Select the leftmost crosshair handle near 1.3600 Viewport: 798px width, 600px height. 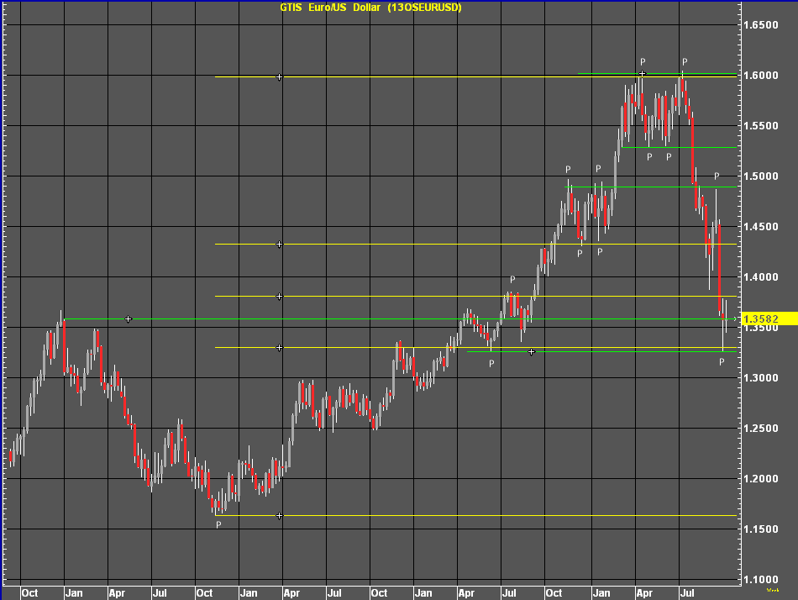[129, 319]
